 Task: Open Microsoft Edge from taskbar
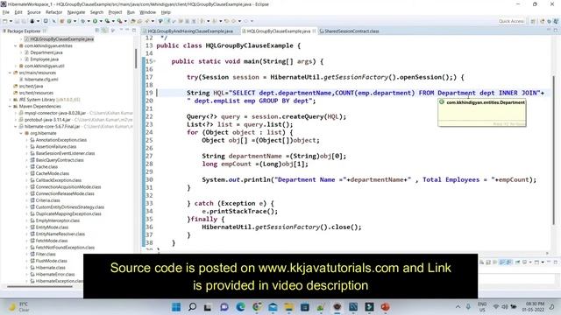pyautogui.click(x=240, y=307)
